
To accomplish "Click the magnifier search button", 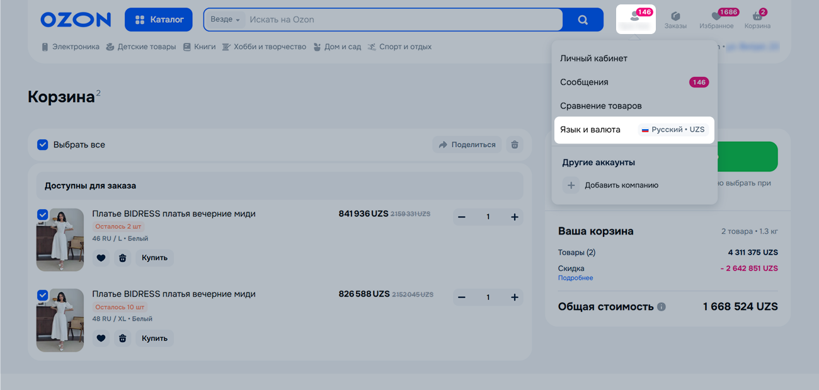I will [583, 20].
